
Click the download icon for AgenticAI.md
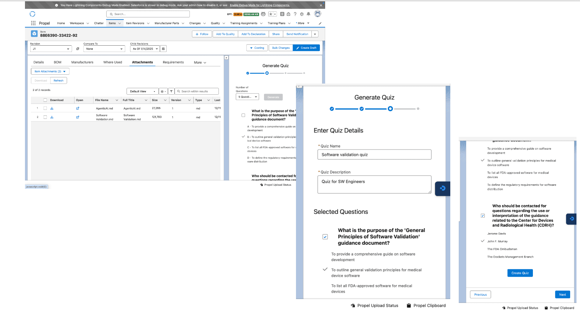52,108
